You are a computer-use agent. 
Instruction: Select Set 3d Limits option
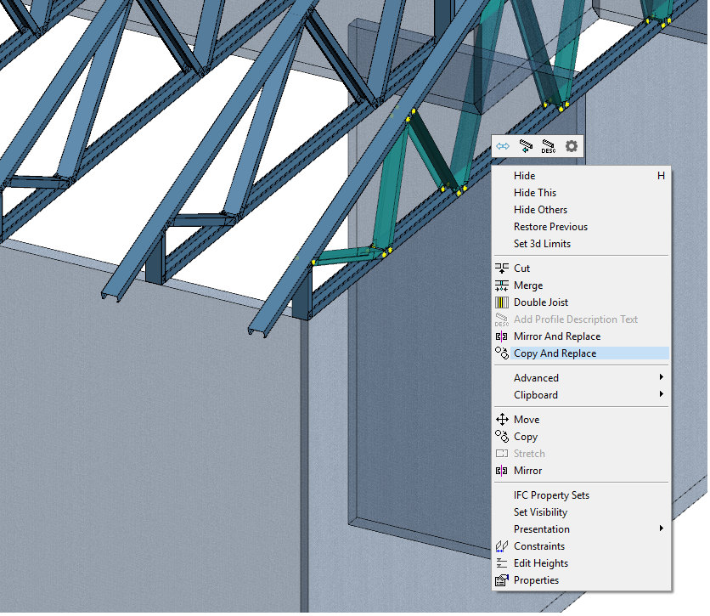542,244
